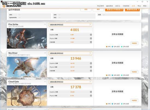Open details button in Sky Diver monitoring panel

[134, 72]
